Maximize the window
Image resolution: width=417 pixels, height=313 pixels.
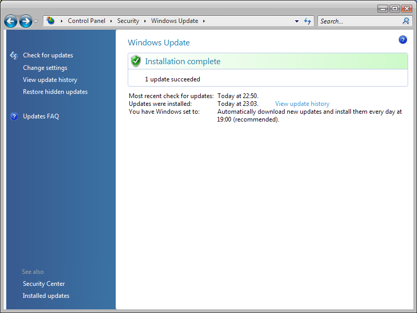point(395,9)
